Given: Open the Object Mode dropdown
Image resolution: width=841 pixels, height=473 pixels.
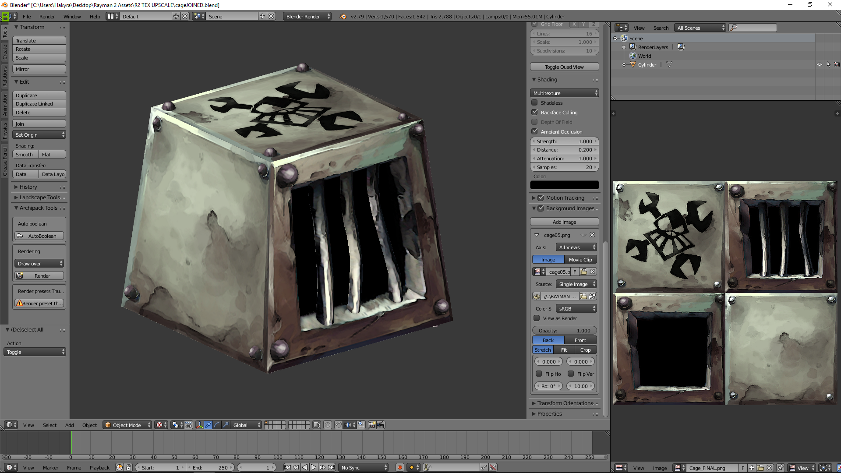Looking at the screenshot, I should coord(127,425).
